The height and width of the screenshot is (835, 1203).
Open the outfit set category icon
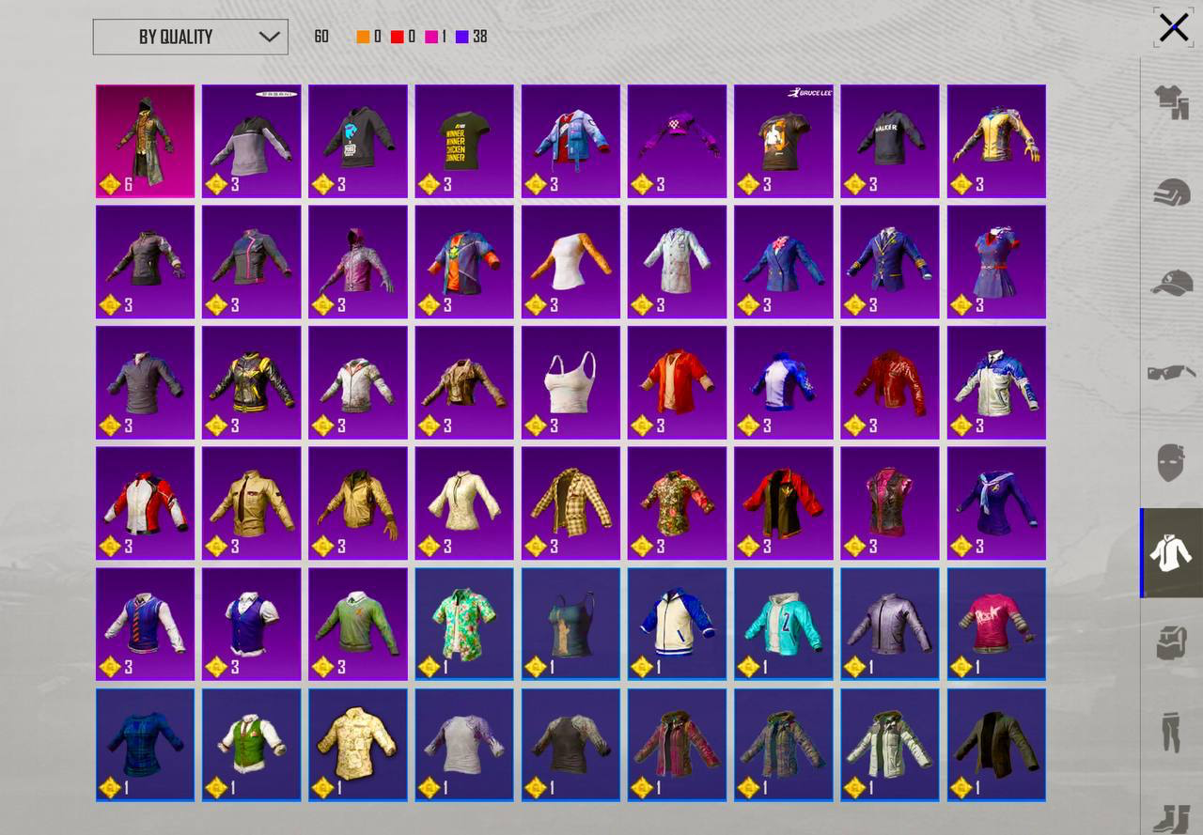click(1172, 102)
